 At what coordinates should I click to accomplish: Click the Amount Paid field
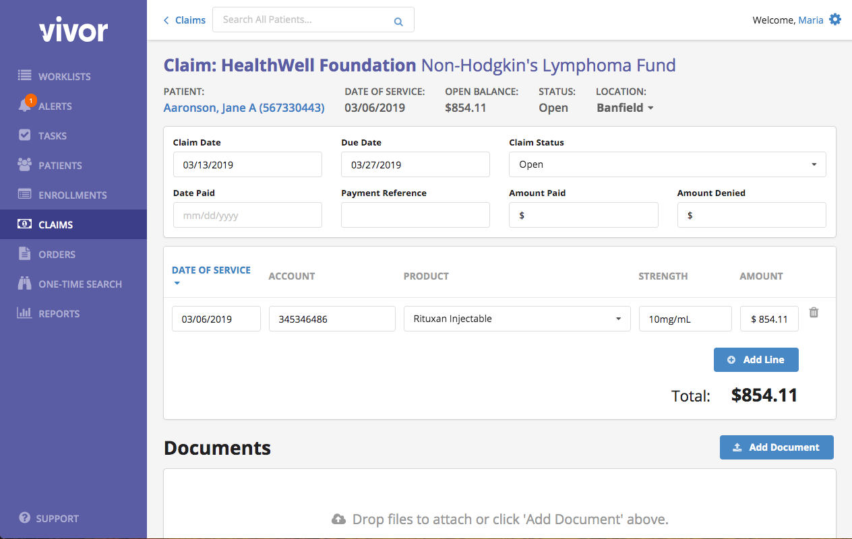coord(584,215)
